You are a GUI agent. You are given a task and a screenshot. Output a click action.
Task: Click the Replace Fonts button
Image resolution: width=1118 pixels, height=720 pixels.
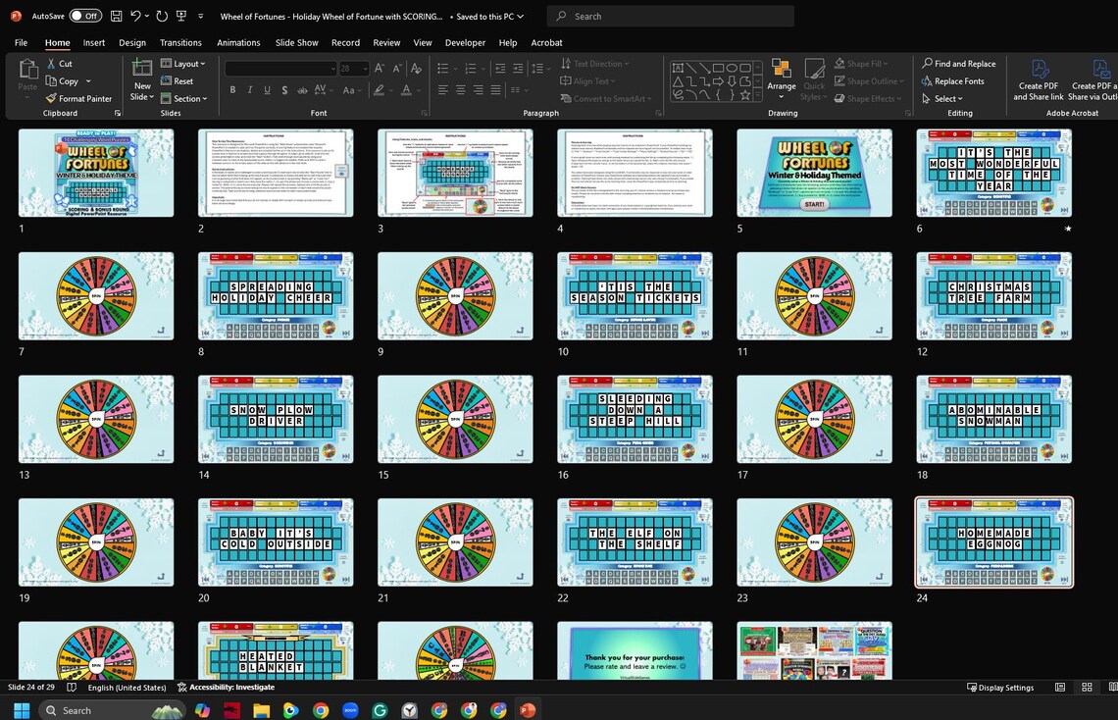tap(957, 80)
